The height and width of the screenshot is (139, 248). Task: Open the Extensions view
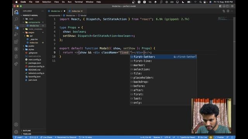[16, 42]
